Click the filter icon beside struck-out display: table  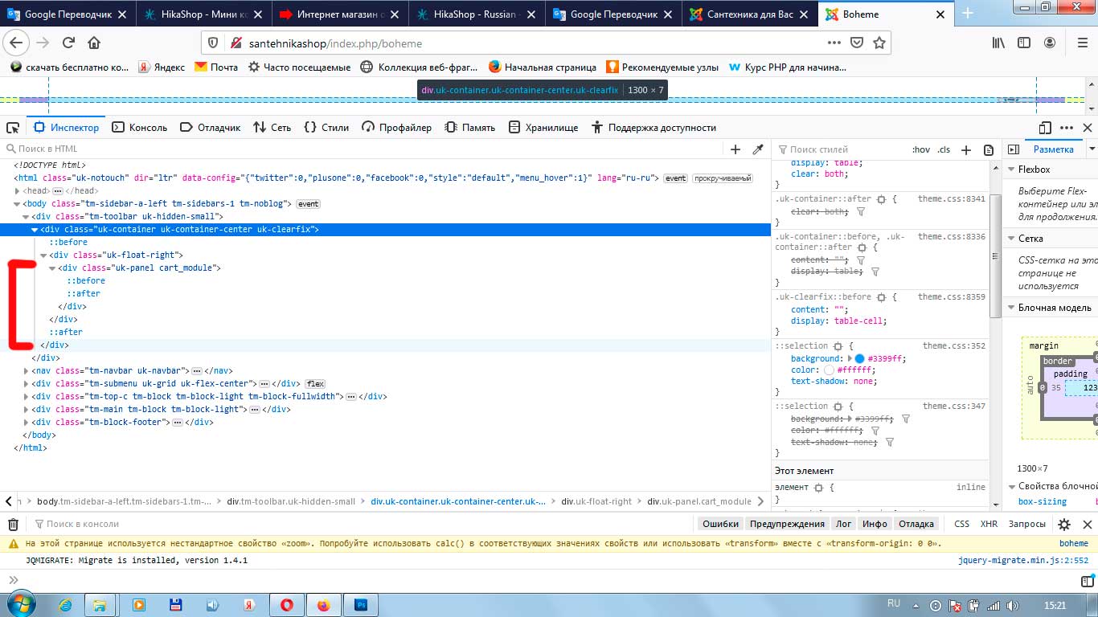[x=875, y=272]
